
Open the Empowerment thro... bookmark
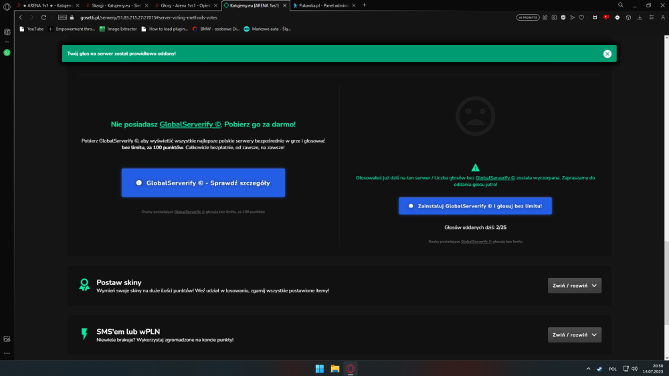coord(72,29)
